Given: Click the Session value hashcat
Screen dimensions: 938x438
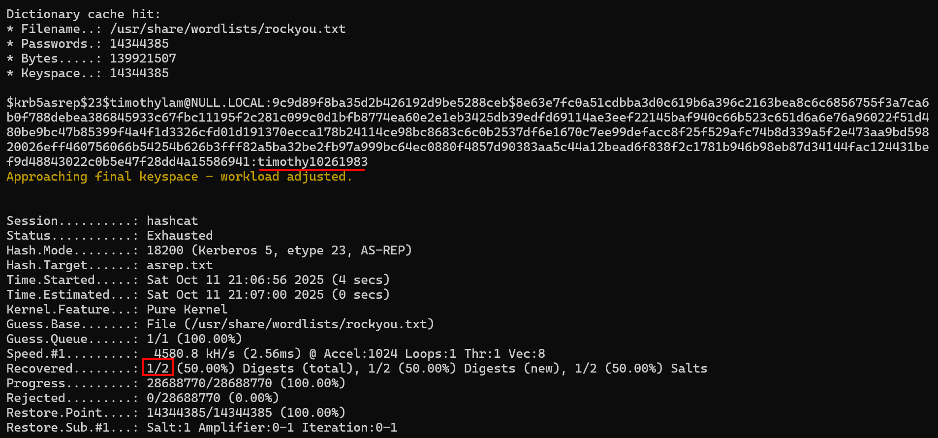Looking at the screenshot, I should (172, 221).
